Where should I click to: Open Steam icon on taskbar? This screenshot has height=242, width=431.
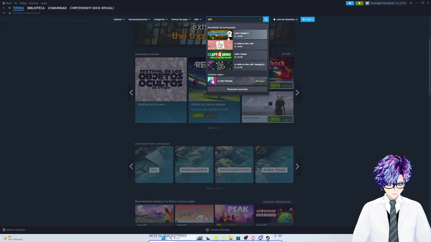(x=268, y=238)
